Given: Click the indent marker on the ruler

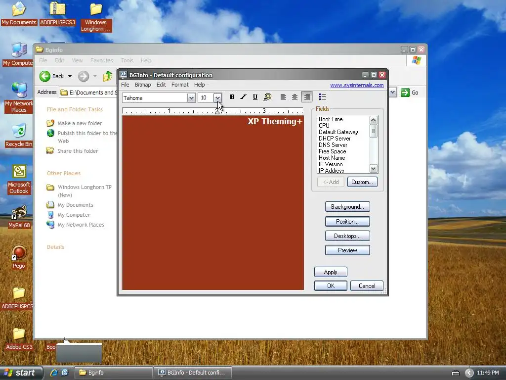Looking at the screenshot, I should coord(217,111).
